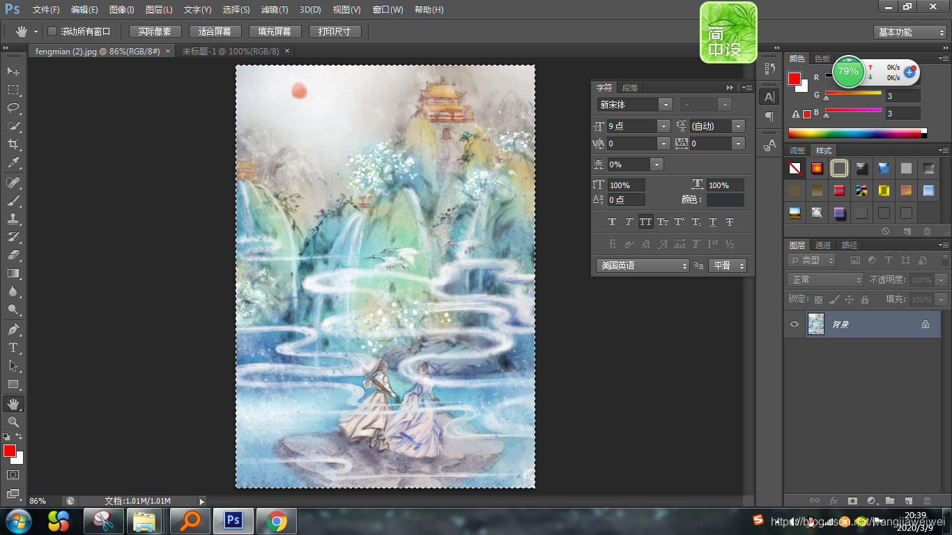Create a new layer group folder
This screenshot has width=952, height=535.
[890, 500]
